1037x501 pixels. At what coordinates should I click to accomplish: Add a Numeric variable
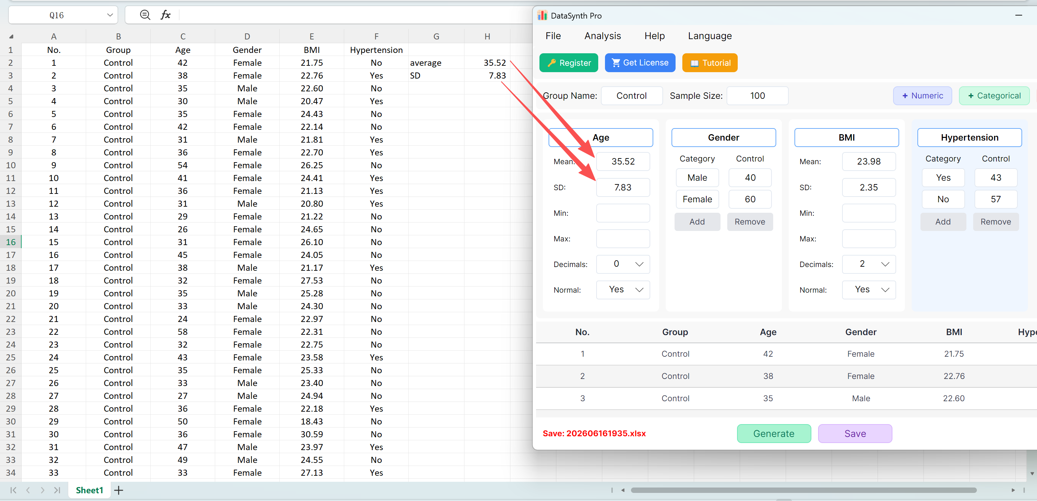coord(922,96)
